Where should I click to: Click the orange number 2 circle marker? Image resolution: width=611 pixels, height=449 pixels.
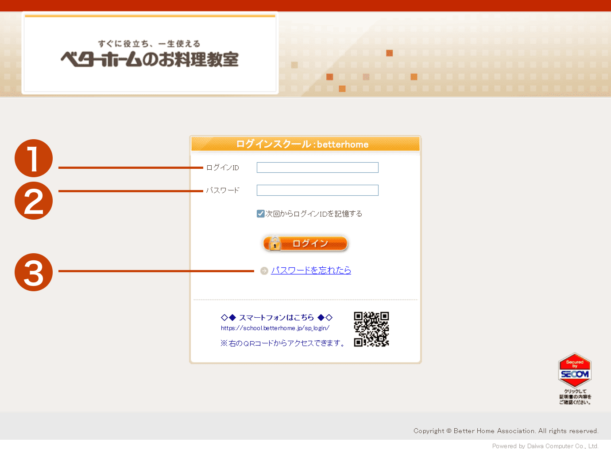coord(34,201)
